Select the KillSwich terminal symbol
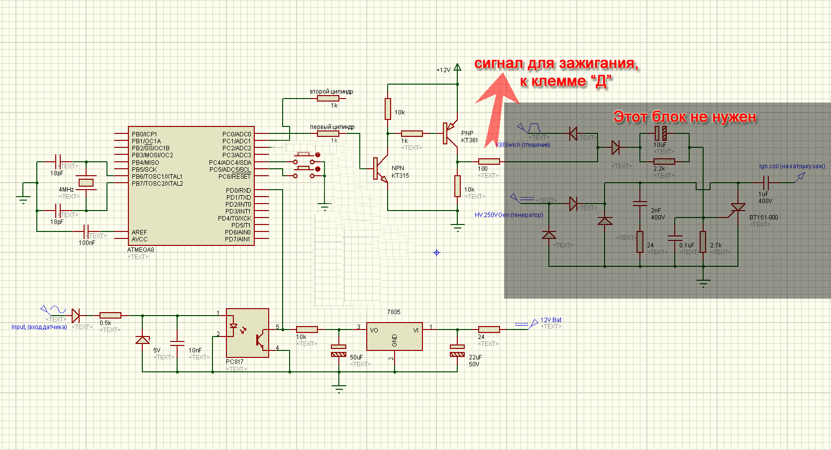 pos(529,128)
